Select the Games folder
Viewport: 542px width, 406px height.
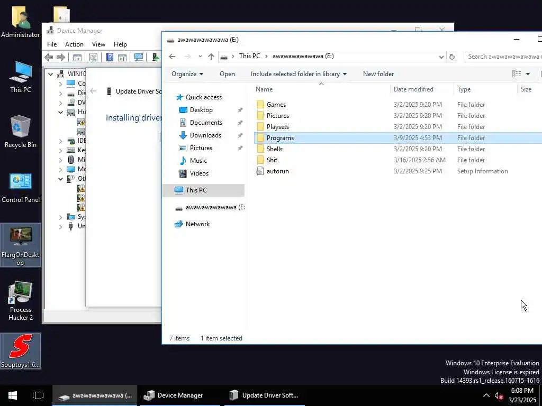click(276, 105)
